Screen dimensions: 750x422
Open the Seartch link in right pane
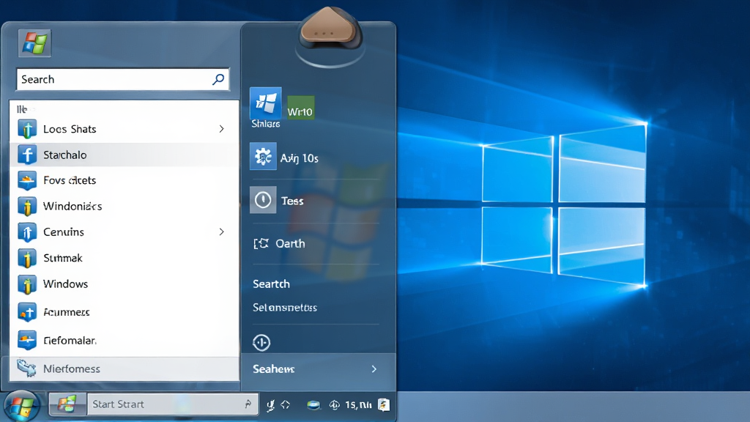tap(271, 284)
